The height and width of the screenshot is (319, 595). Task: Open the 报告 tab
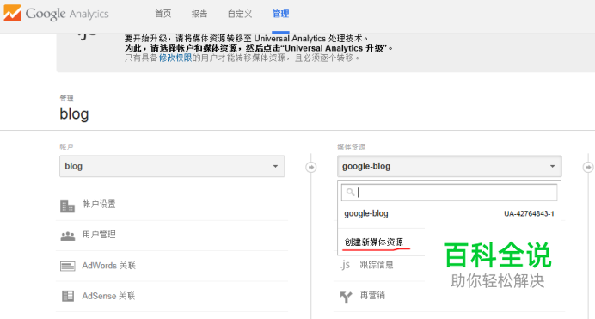coord(199,14)
